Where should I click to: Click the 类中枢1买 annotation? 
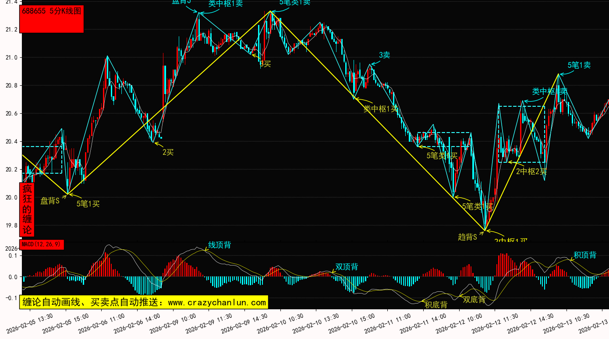click(x=381, y=109)
